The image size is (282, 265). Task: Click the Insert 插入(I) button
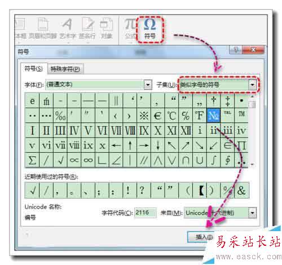tap(201, 237)
